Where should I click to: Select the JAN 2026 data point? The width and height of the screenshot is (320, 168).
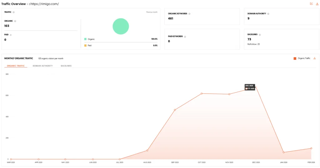(x=283, y=152)
